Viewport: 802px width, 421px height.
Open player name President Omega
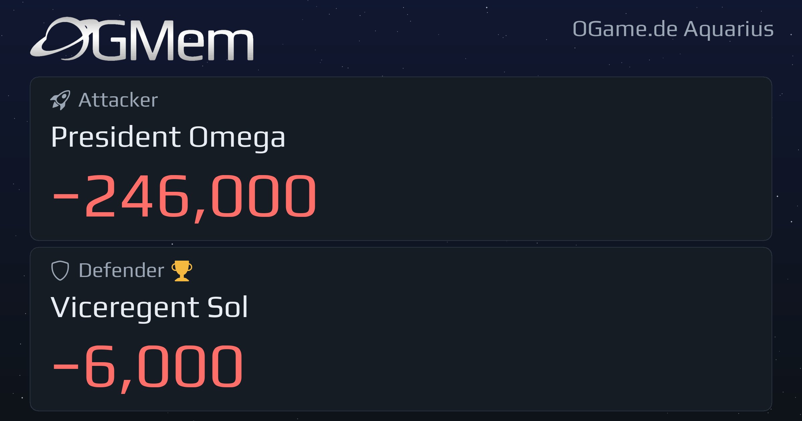tap(168, 137)
